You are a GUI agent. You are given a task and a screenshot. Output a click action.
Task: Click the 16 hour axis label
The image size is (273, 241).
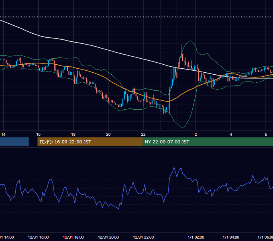(x=38, y=135)
